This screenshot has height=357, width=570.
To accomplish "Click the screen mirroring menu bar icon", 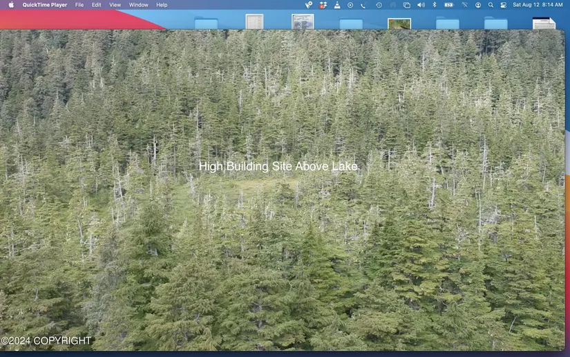I will point(407,5).
